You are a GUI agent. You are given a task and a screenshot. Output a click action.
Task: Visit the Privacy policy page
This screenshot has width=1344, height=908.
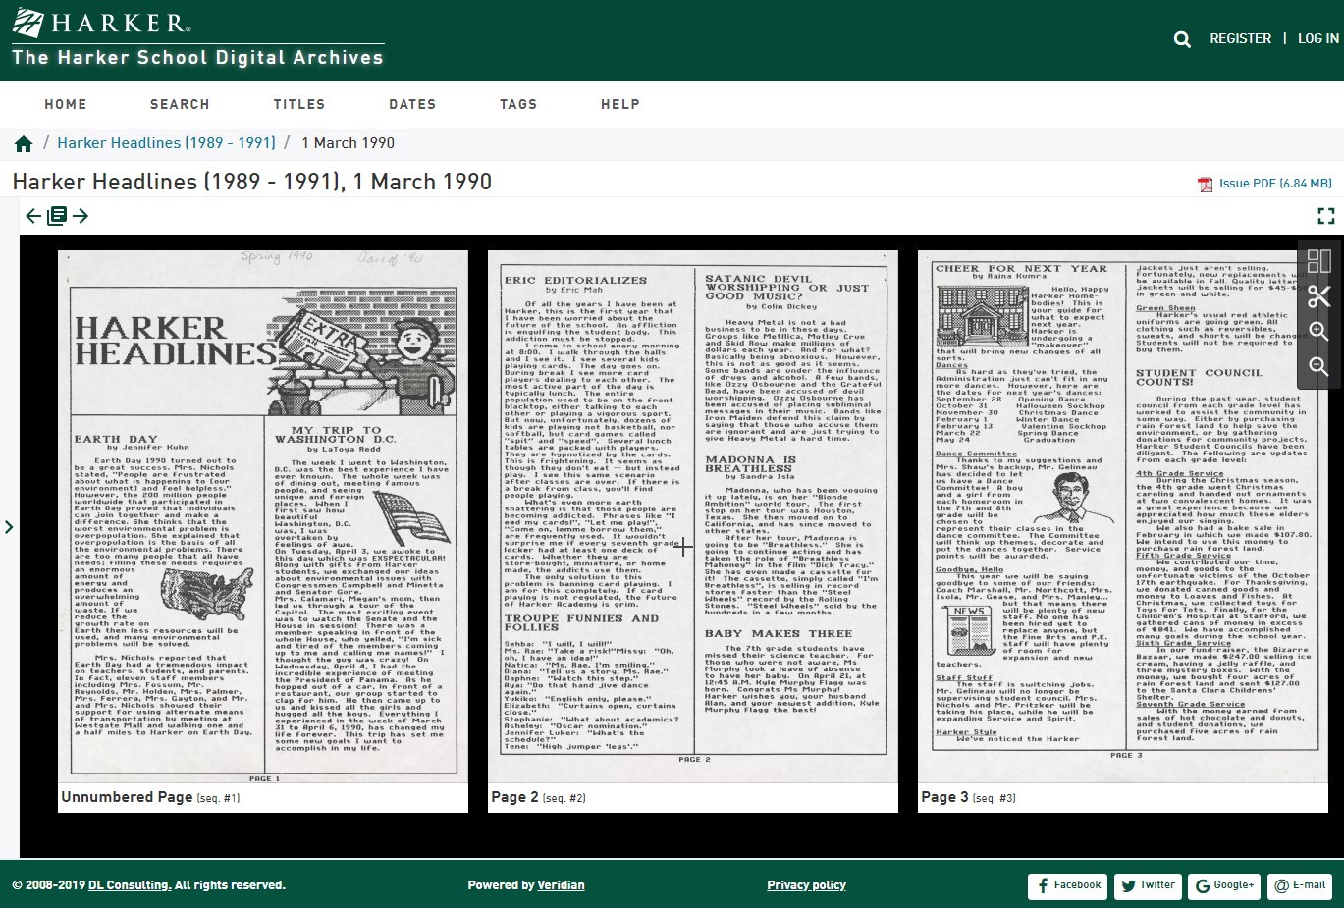pyautogui.click(x=806, y=884)
